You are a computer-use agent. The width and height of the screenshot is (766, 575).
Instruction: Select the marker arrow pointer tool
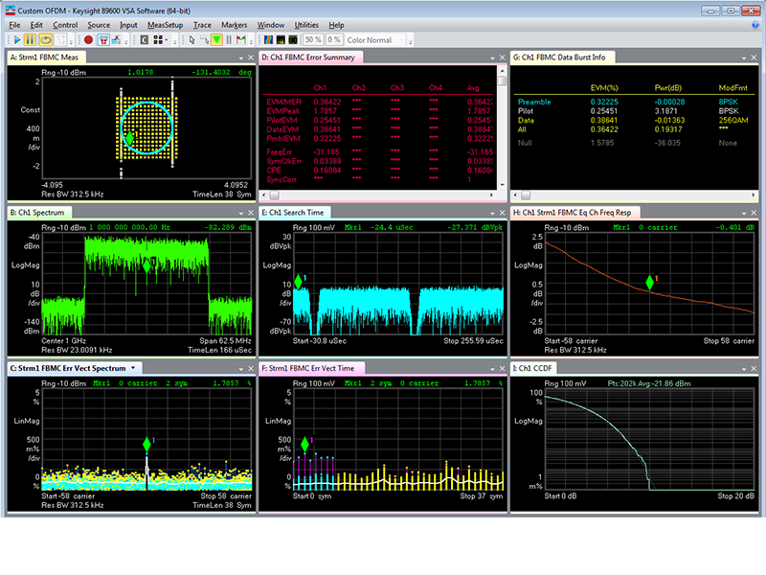192,39
